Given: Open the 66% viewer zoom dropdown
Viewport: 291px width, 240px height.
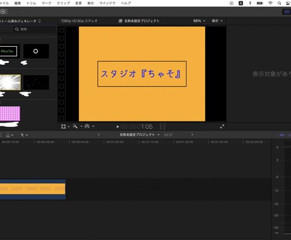Looking at the screenshot, I should 199,21.
